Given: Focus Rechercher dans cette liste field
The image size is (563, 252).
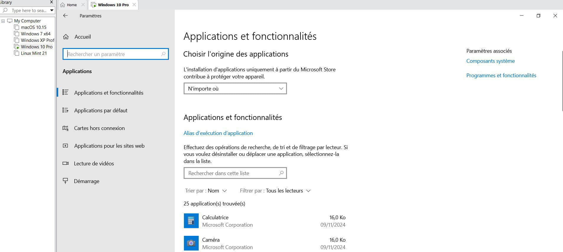Looking at the screenshot, I should point(235,173).
